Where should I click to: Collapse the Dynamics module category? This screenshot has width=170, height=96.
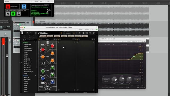(x=35, y=42)
